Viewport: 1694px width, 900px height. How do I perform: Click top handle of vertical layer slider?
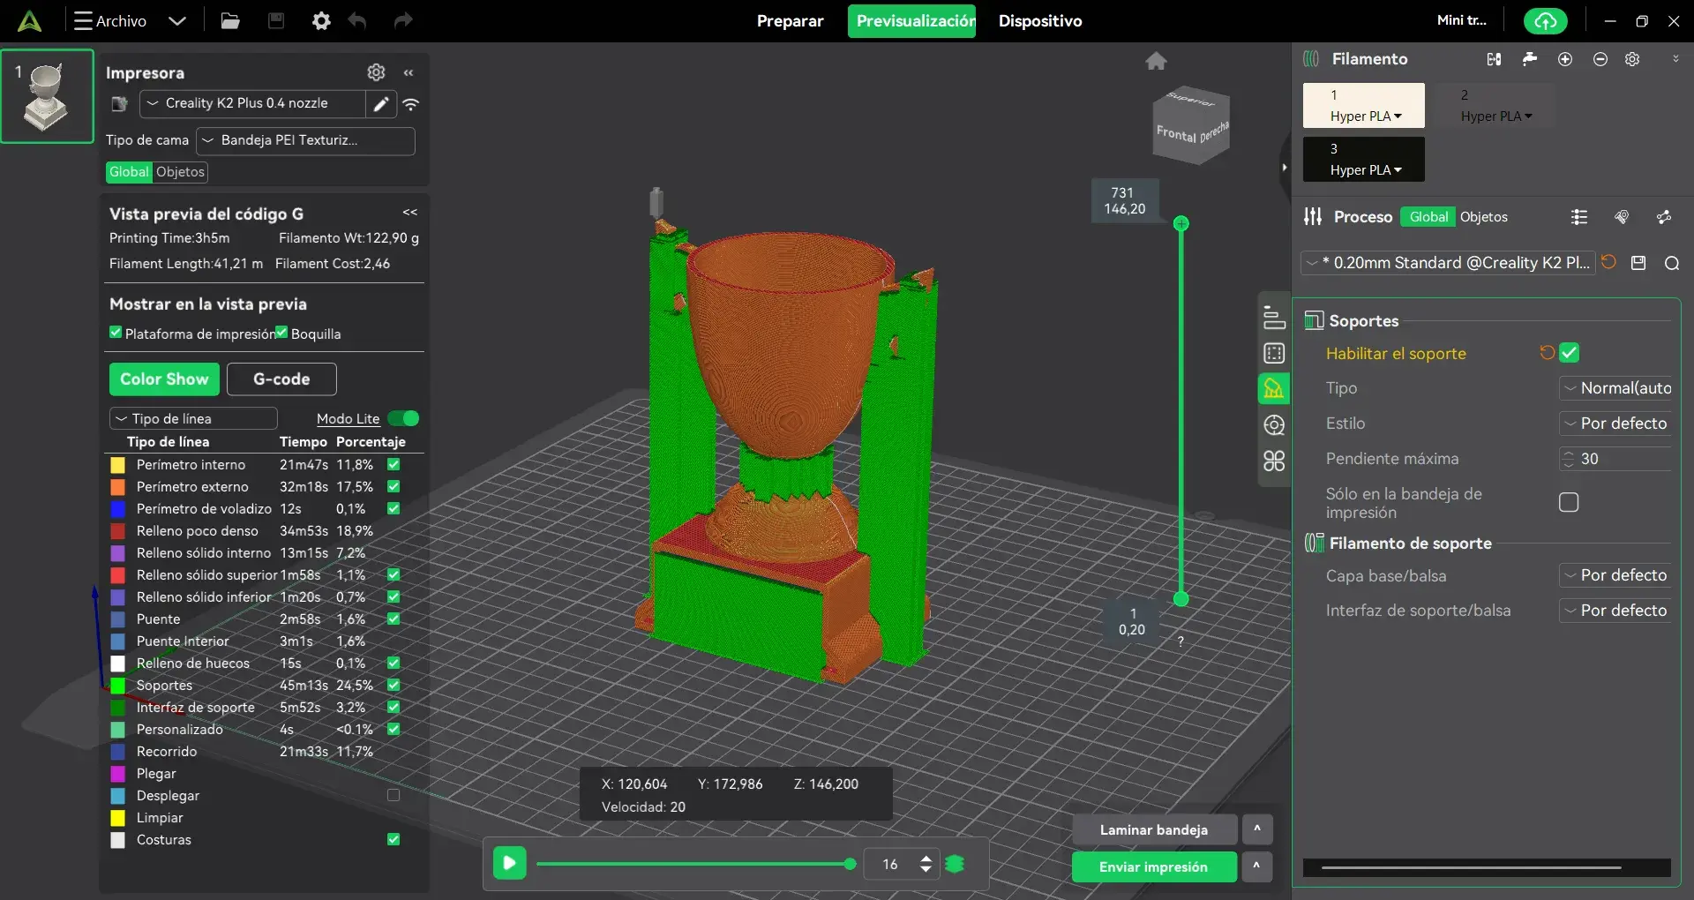point(1181,223)
